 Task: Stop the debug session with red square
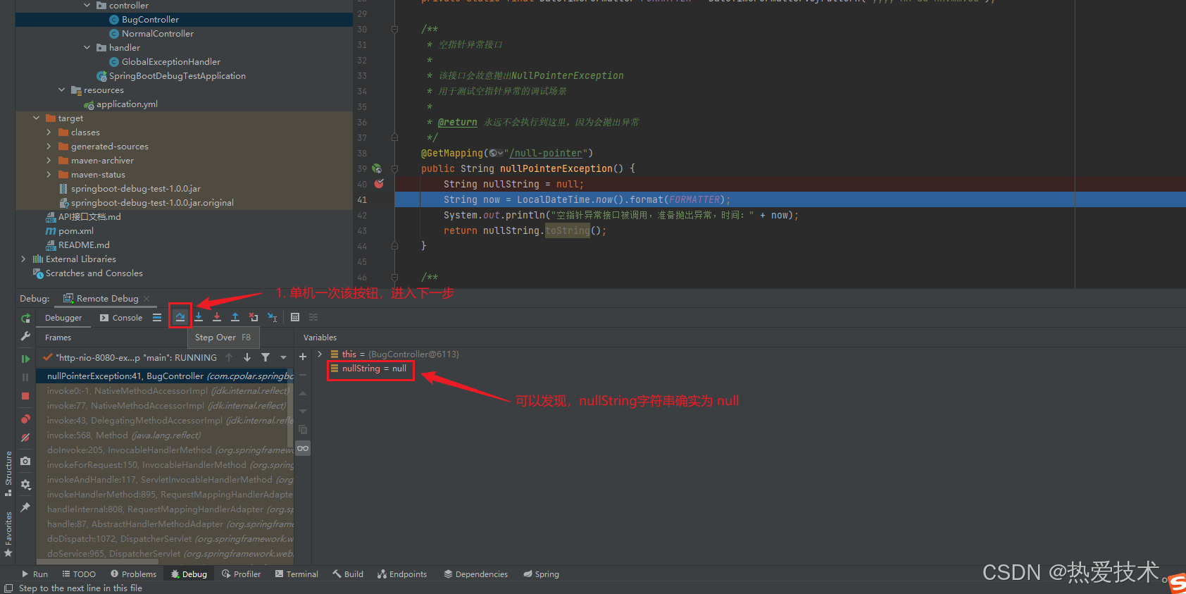coord(25,396)
